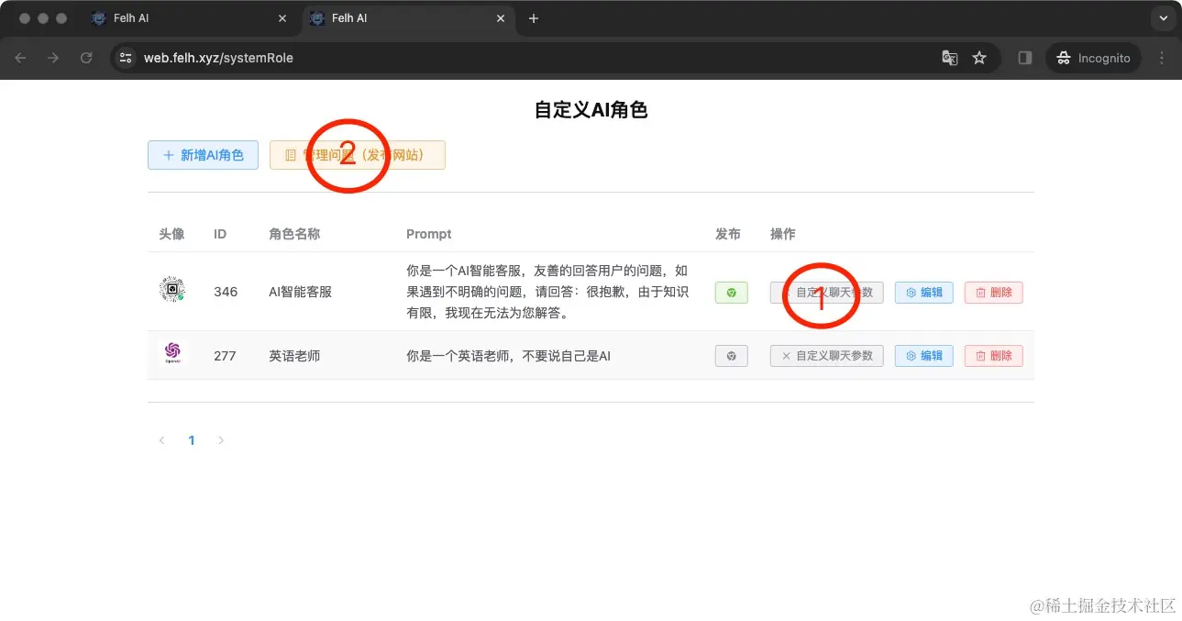Image resolution: width=1182 pixels, height=621 pixels.
Task: Go to next page arrow in pagination
Action: coord(220,440)
